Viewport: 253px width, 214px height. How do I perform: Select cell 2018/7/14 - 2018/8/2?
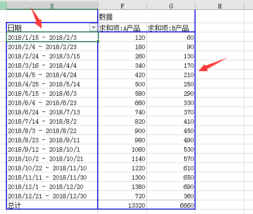pyautogui.click(x=52, y=121)
